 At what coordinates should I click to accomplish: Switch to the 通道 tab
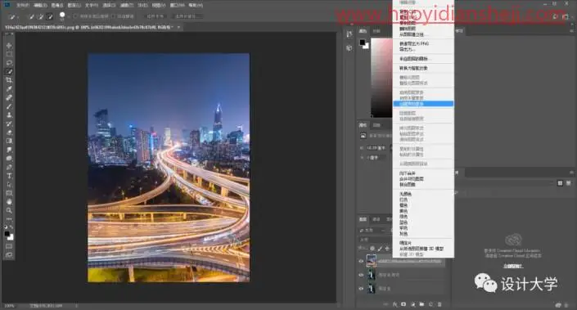tap(376, 219)
